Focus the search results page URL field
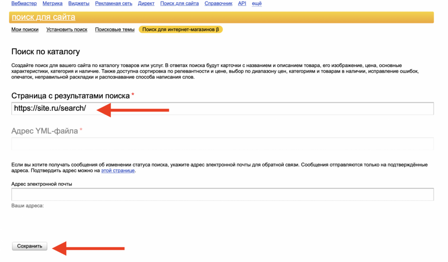 [x=223, y=108]
